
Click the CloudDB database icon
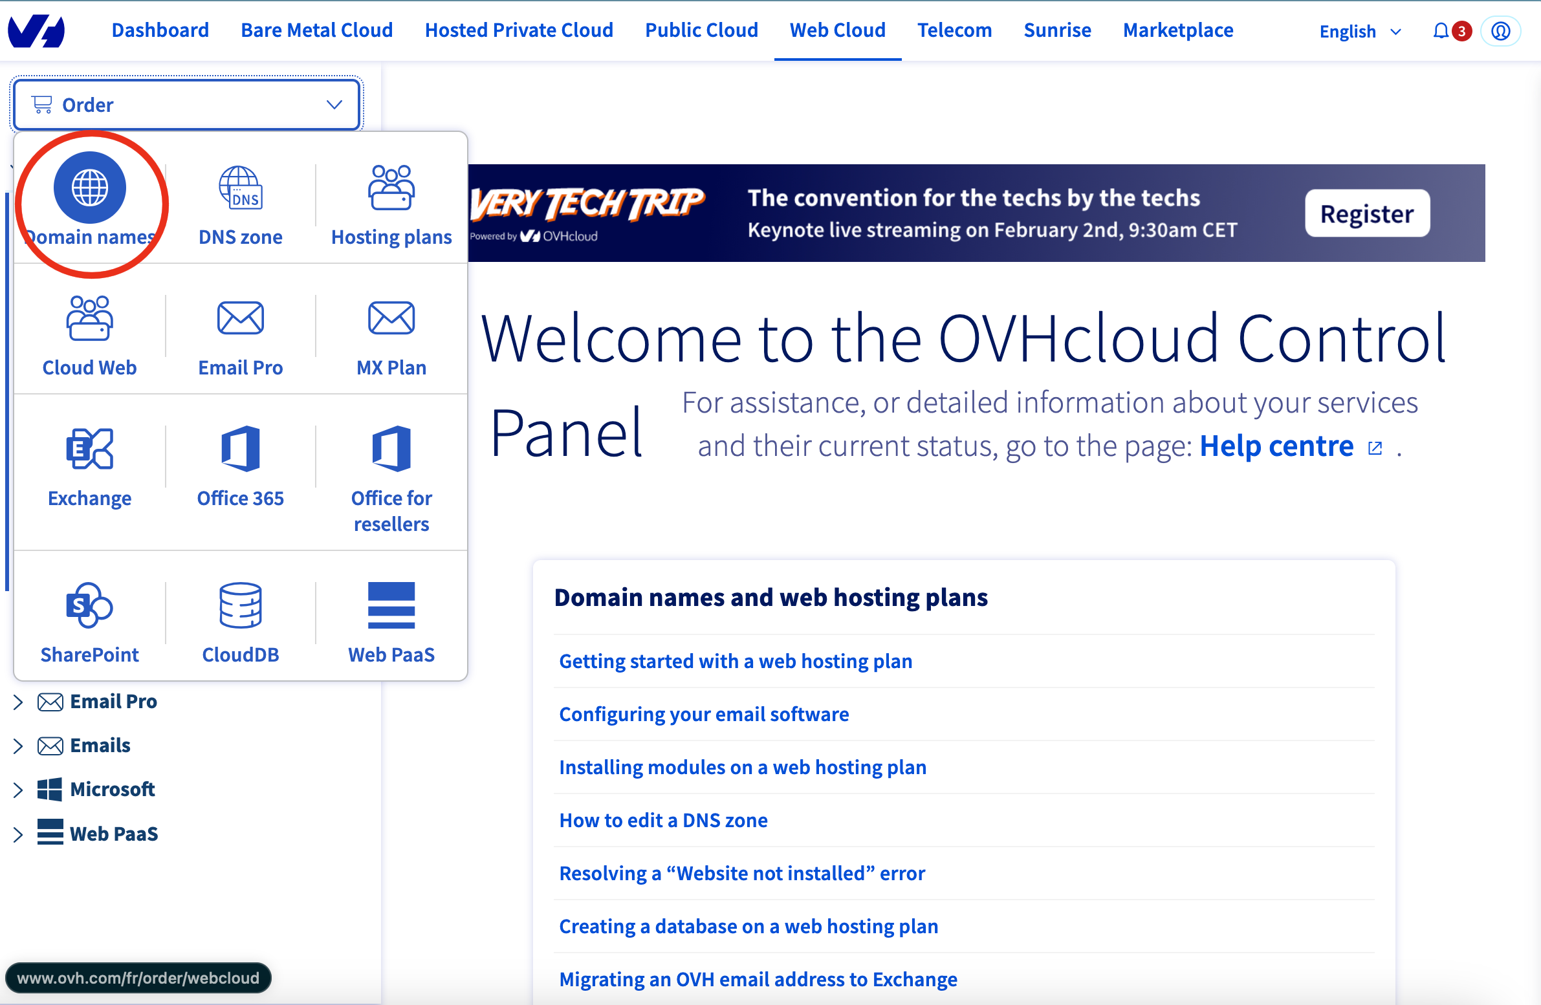240,605
